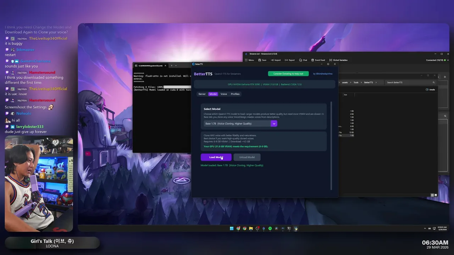Image resolution: width=454 pixels, height=255 pixels.
Task: Click Export in the Streamer.bot toolbar
Action: pyautogui.click(x=290, y=60)
